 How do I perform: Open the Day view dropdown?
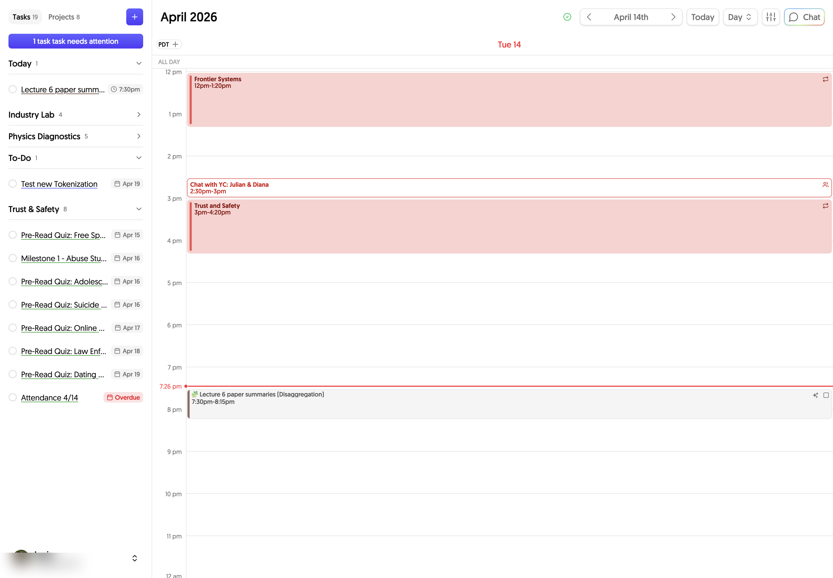point(740,17)
